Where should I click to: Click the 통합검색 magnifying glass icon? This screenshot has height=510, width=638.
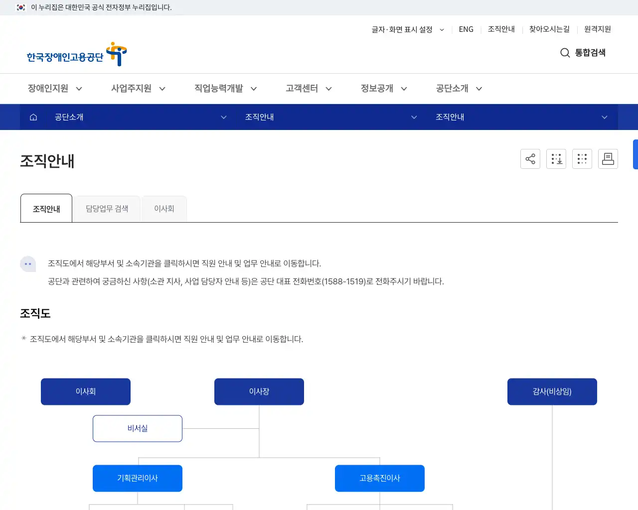[565, 53]
